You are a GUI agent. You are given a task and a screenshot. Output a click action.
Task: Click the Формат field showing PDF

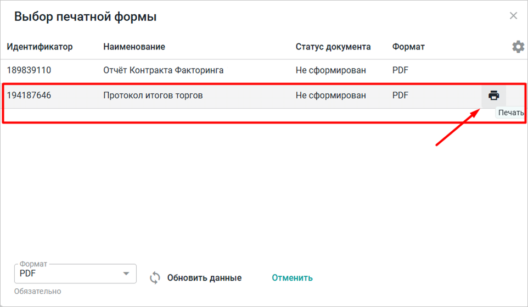69,273
